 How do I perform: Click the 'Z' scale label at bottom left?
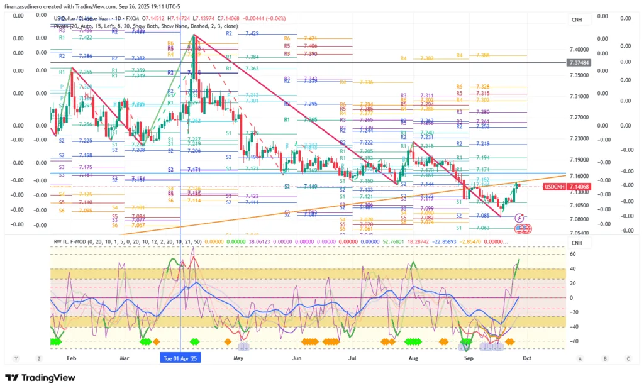tap(39, 358)
